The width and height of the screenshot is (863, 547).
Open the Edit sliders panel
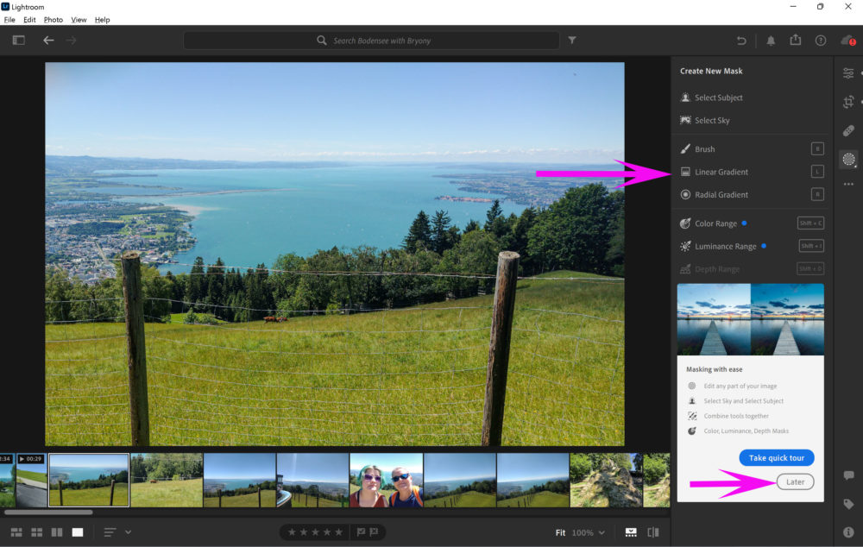[848, 73]
